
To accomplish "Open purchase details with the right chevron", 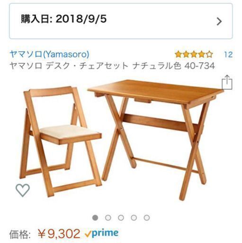I will 219,21.
